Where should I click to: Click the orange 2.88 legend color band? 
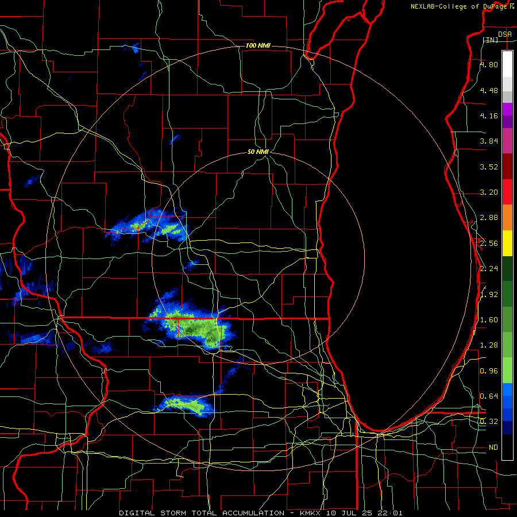point(507,217)
